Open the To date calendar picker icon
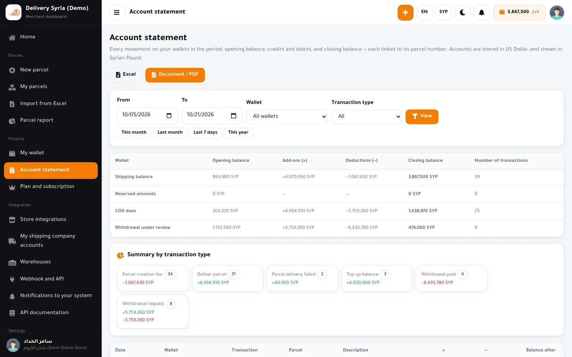572x357 pixels. click(234, 115)
